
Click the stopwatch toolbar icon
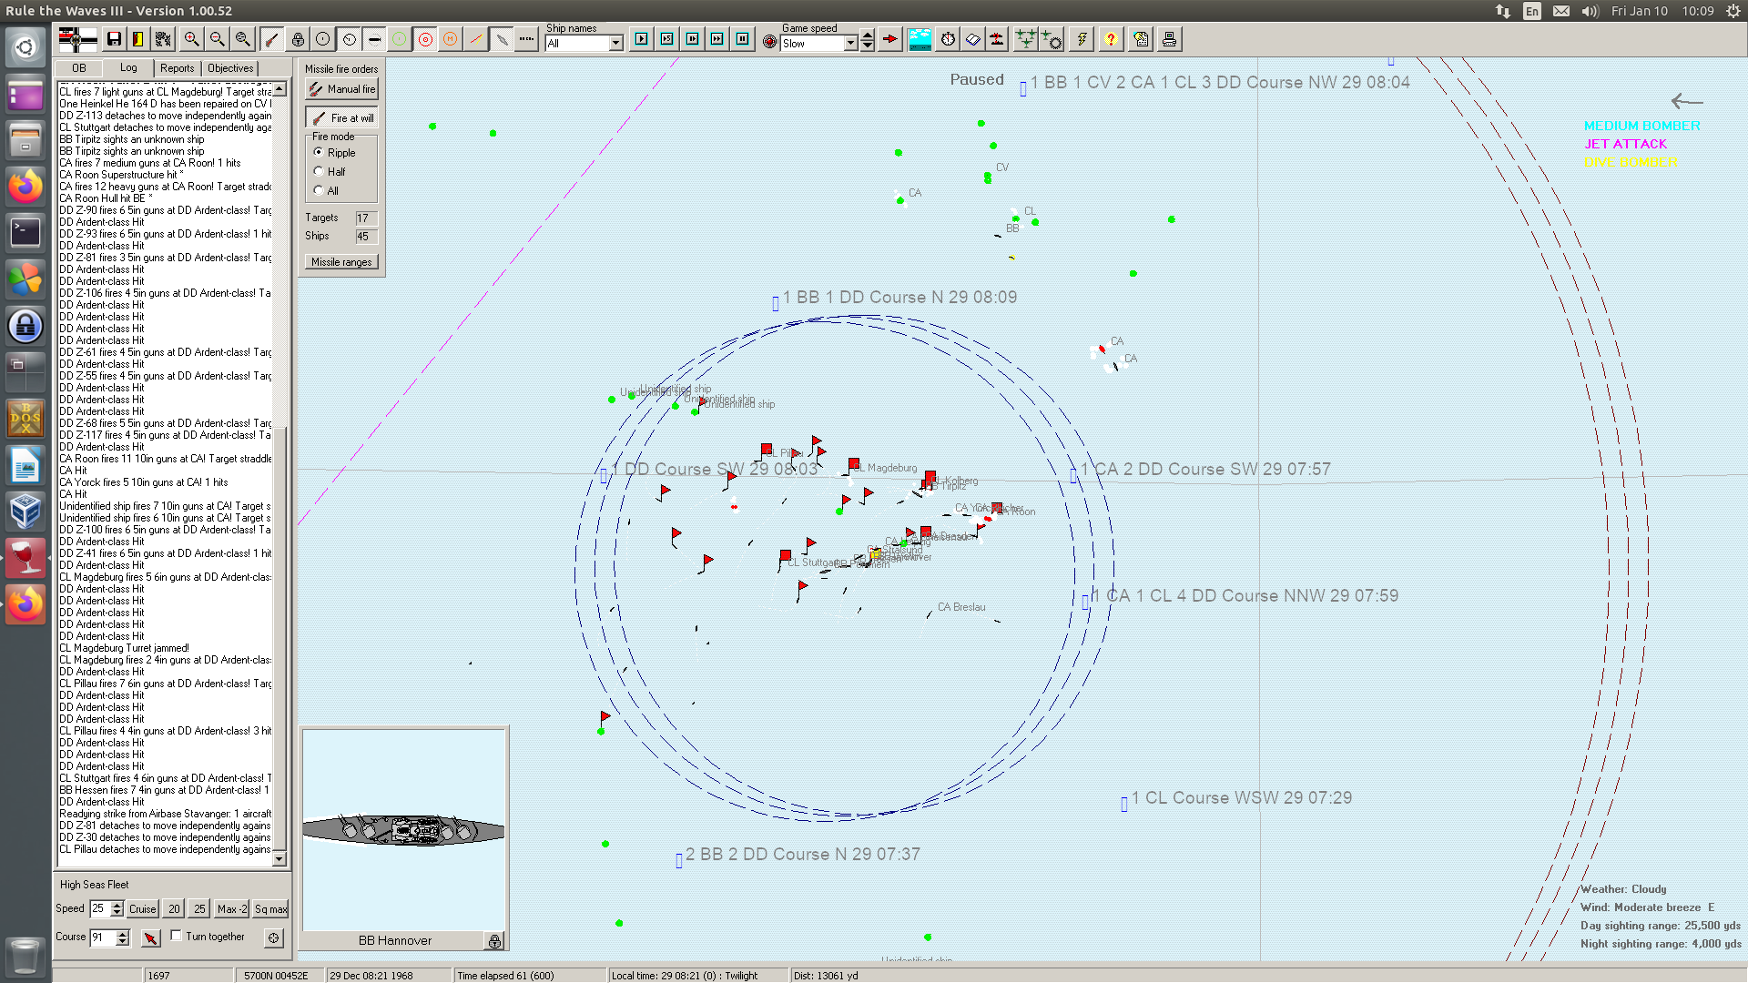[x=948, y=39]
